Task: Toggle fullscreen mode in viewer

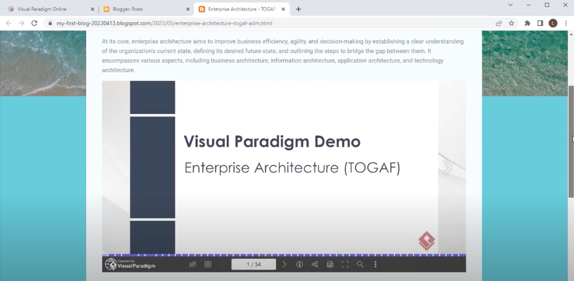Action: click(345, 264)
